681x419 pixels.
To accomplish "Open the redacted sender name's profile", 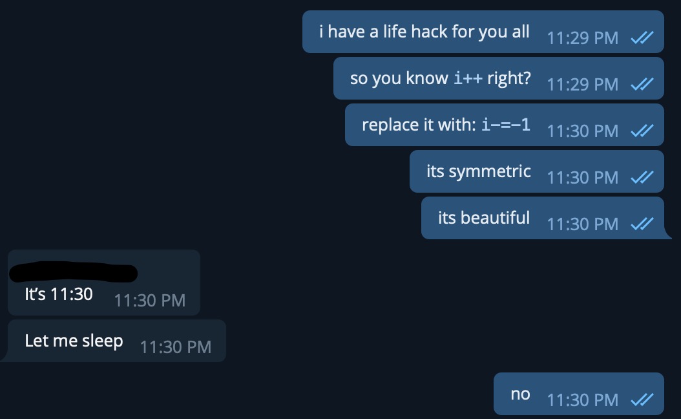I will click(73, 272).
